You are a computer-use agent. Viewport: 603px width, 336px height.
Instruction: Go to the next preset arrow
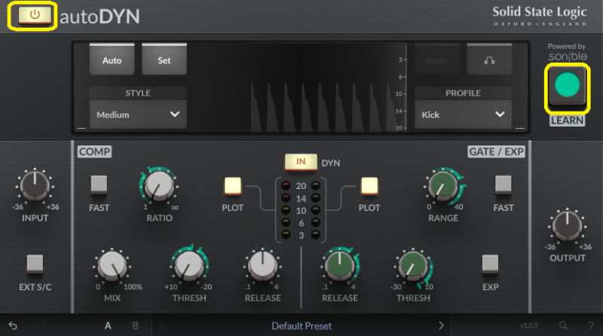click(442, 325)
